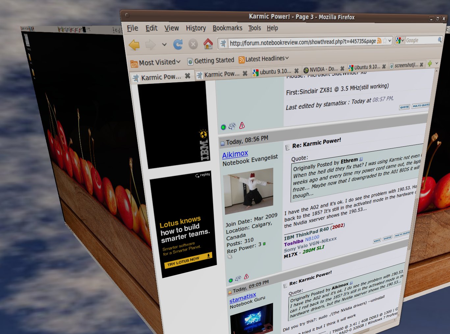Click the QUOTE button under stamatisx's edit note
Screen dimensions: 450x334
(404, 107)
